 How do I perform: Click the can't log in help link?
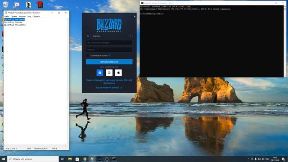point(109,88)
